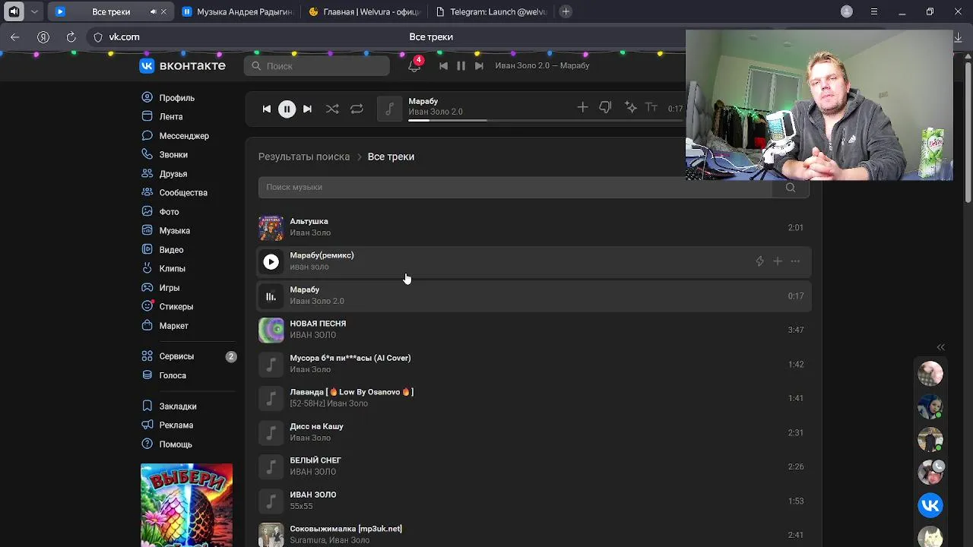Click the Игры gamepad icon

[147, 287]
